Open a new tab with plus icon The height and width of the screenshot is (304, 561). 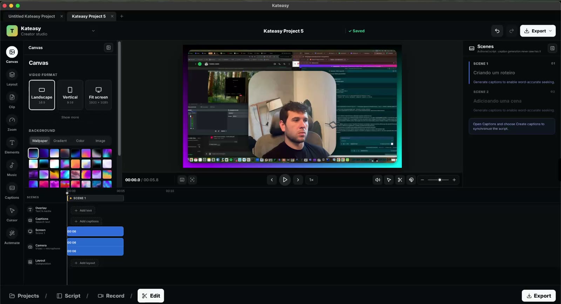coord(122,16)
